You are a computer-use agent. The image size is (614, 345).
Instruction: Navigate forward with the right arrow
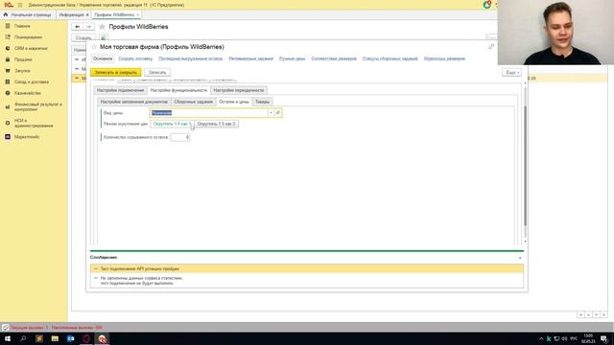(x=89, y=27)
